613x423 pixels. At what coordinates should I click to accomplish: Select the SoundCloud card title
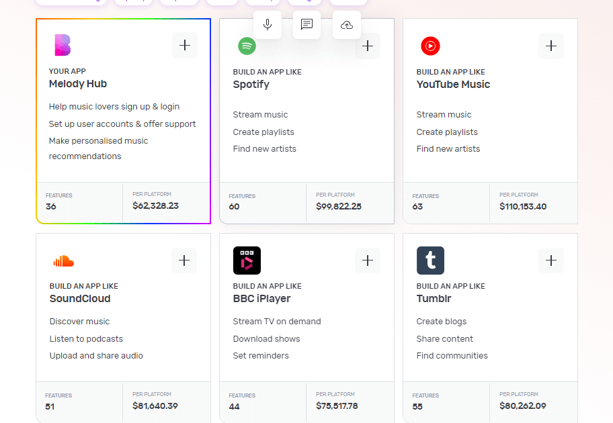pos(80,298)
